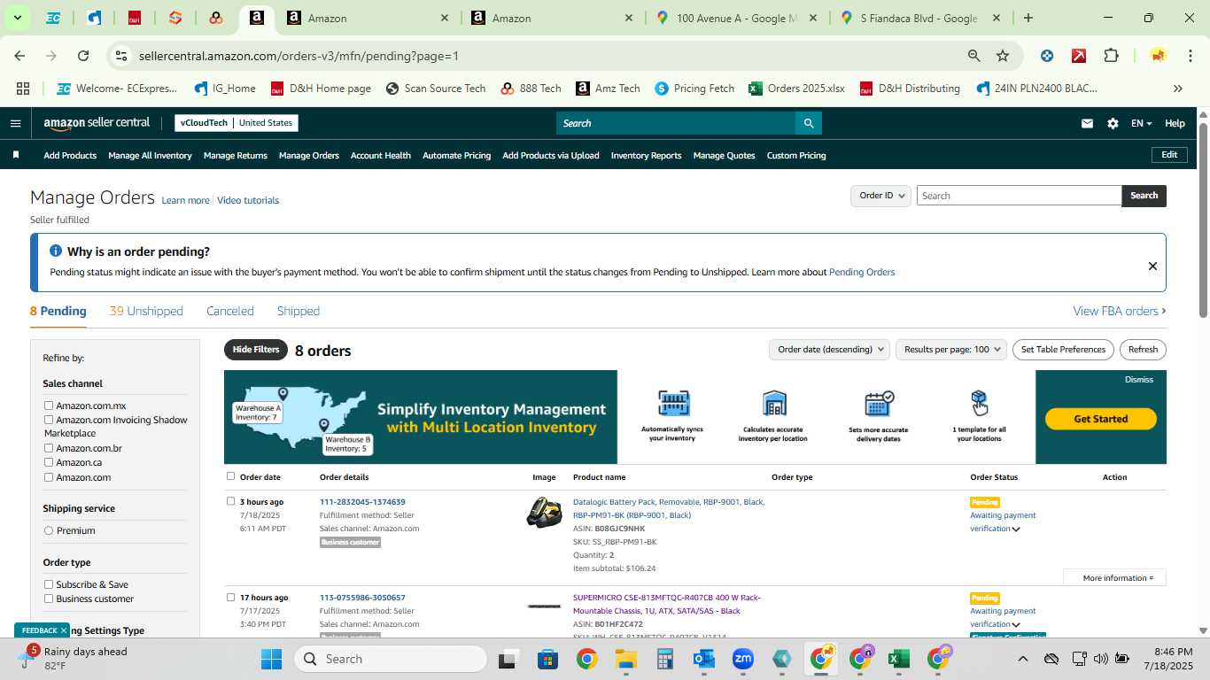Click the Seller Central header Search field
This screenshot has height=680, width=1210.
(675, 123)
